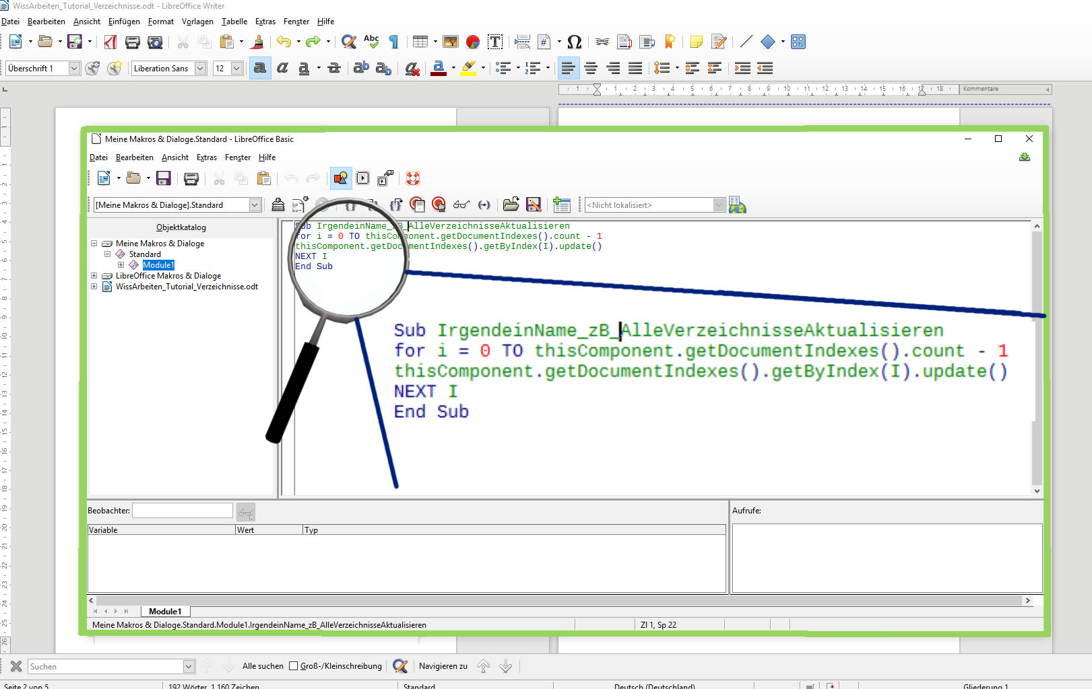Select the Module1 tab at bottom

point(165,612)
